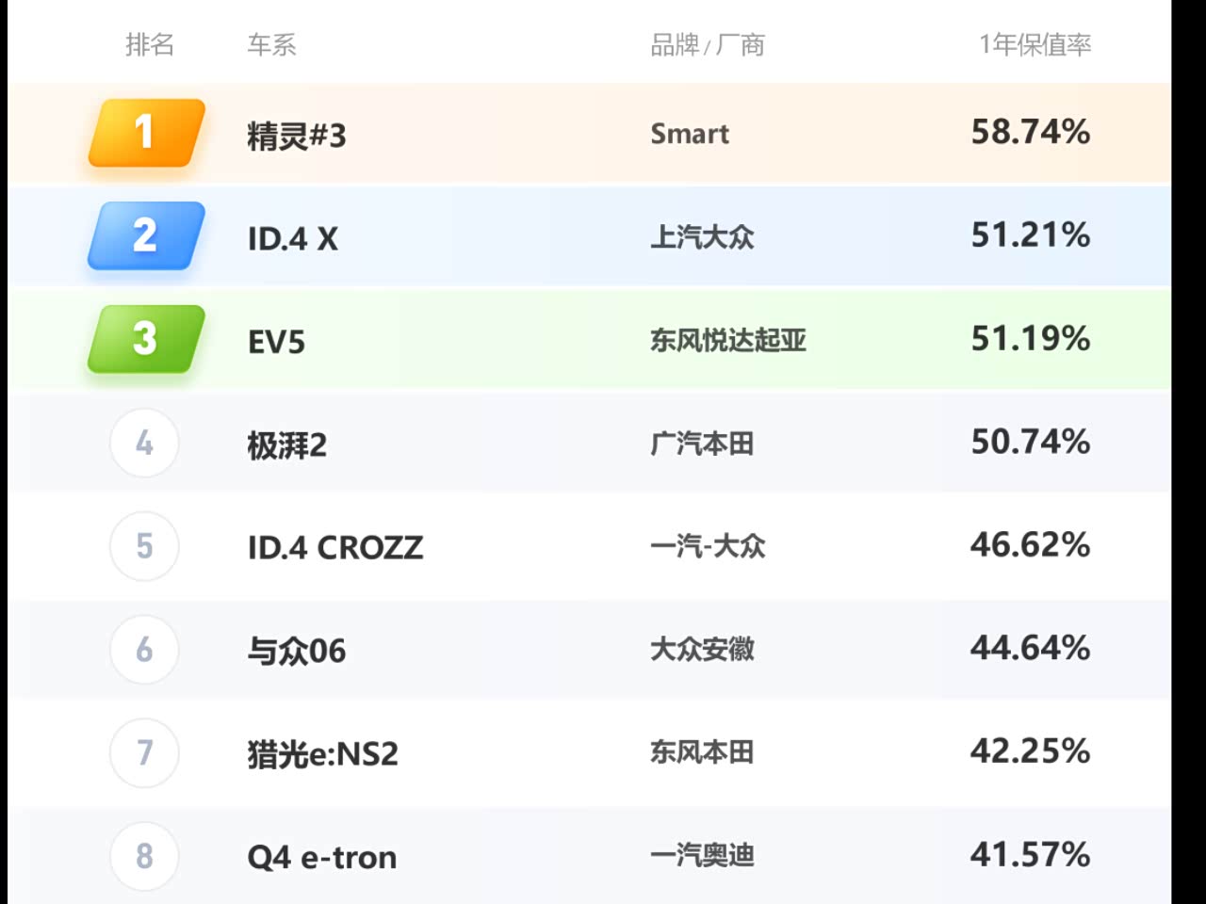Viewport: 1206px width, 904px height.
Task: Click the 品牌/厂商 column header
Action: [x=707, y=44]
